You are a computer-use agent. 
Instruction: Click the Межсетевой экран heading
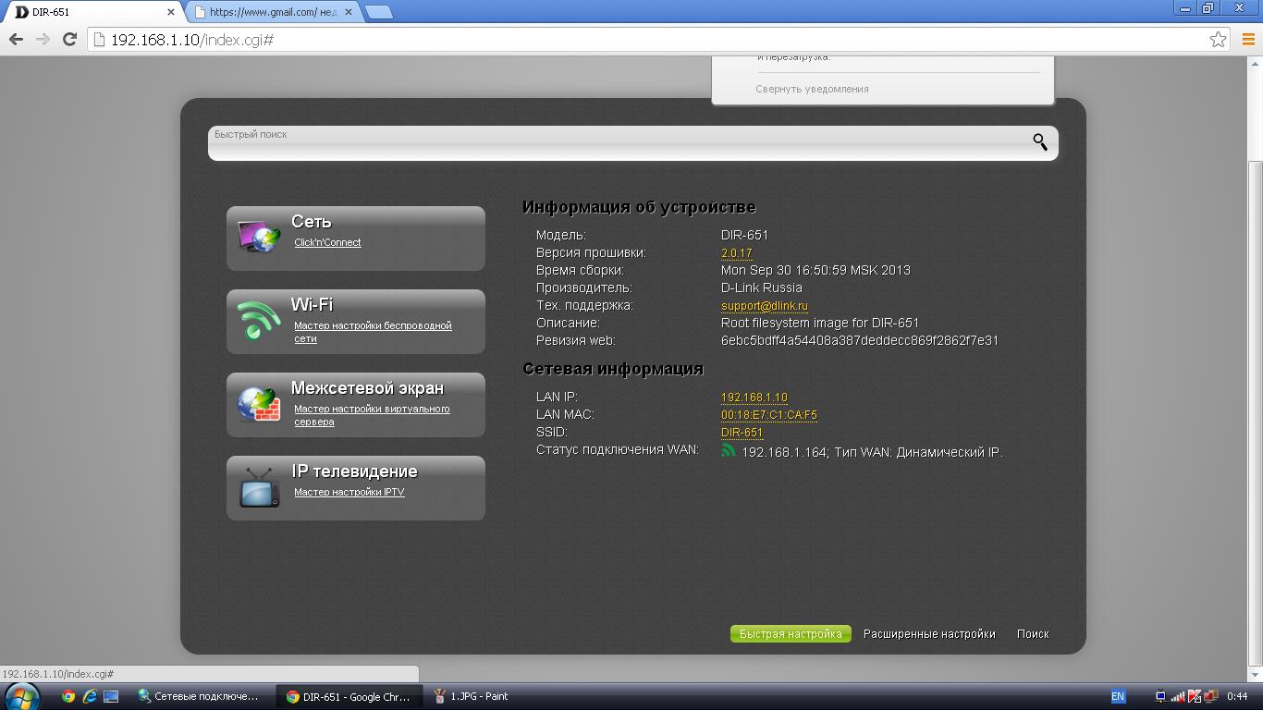click(x=367, y=387)
